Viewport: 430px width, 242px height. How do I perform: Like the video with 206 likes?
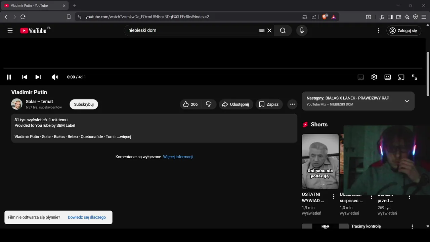tap(191, 104)
